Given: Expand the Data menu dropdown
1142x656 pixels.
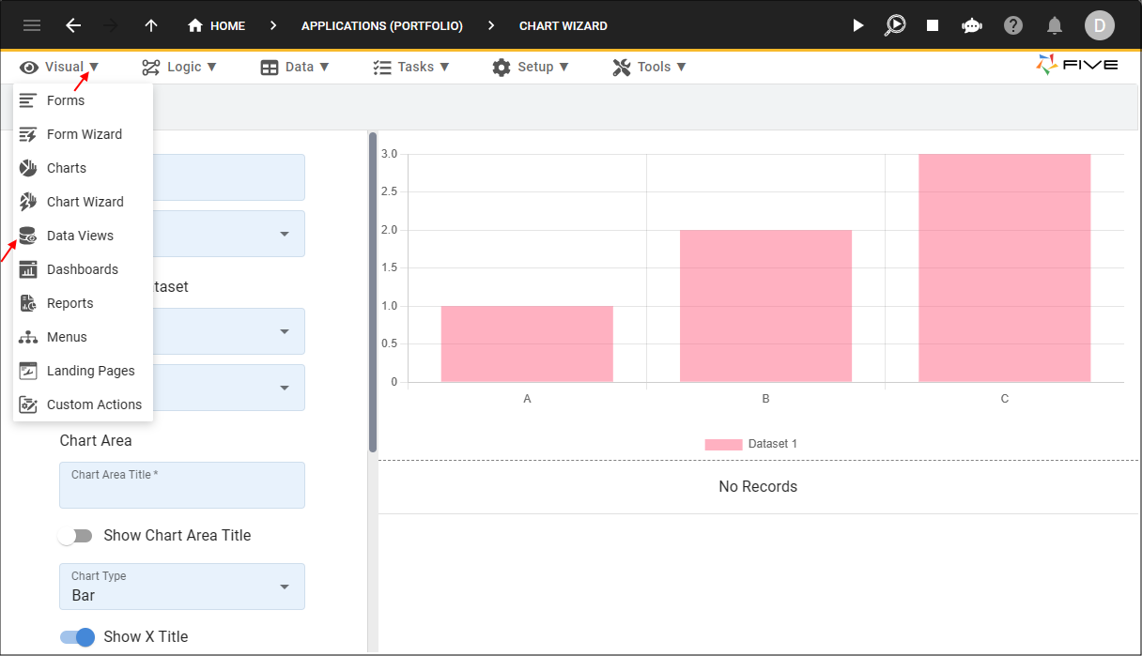Looking at the screenshot, I should 324,67.
